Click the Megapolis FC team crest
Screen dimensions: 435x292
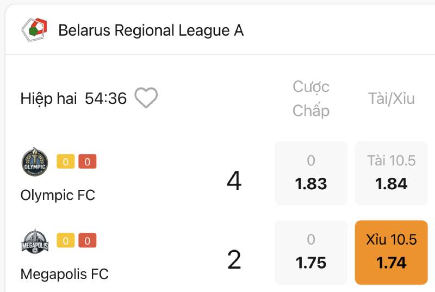pyautogui.click(x=35, y=241)
